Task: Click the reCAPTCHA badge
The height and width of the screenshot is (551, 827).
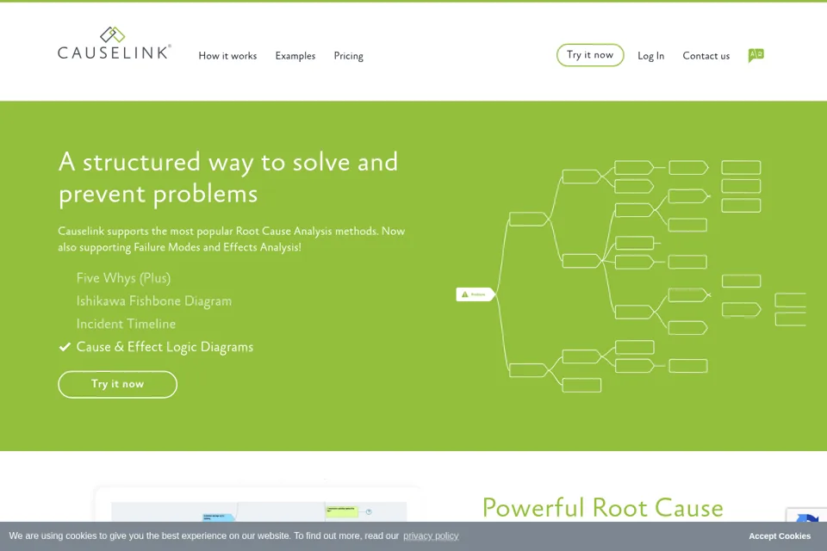Action: [806, 515]
